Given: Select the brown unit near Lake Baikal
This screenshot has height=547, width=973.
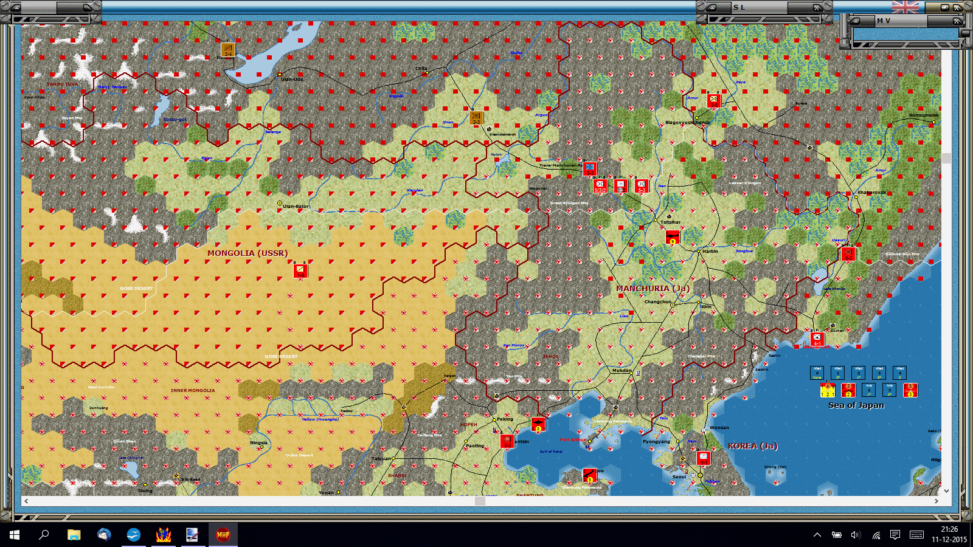Looking at the screenshot, I should click(x=227, y=50).
